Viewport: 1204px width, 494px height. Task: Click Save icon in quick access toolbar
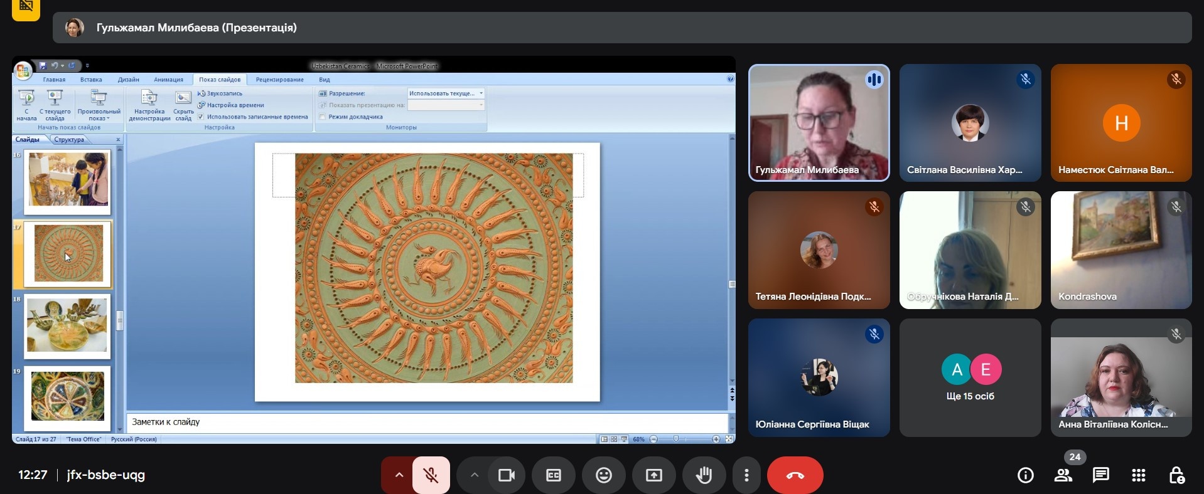click(43, 65)
